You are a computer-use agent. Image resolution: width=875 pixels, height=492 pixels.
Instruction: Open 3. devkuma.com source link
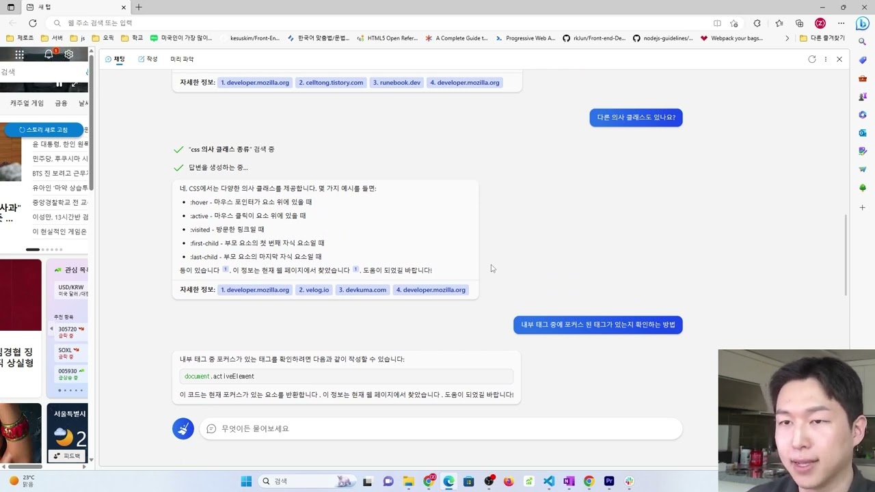click(362, 290)
